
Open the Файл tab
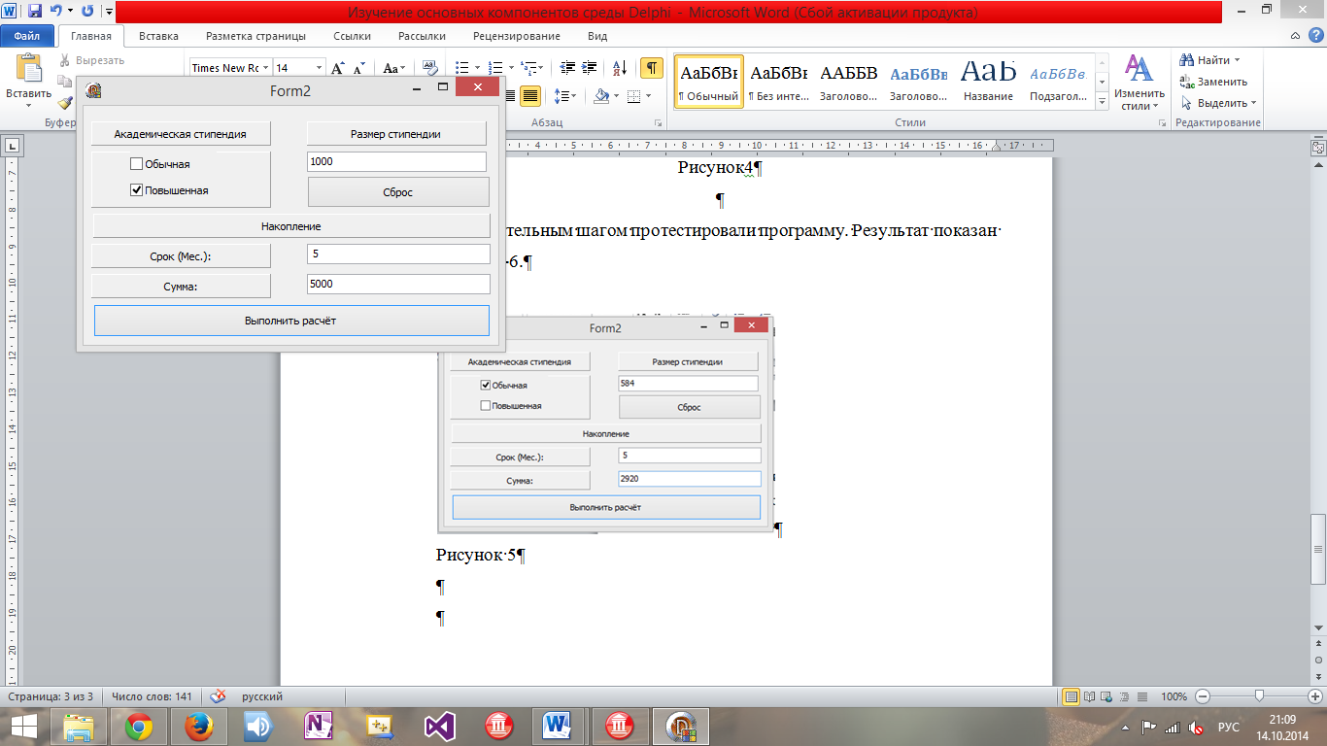point(27,36)
